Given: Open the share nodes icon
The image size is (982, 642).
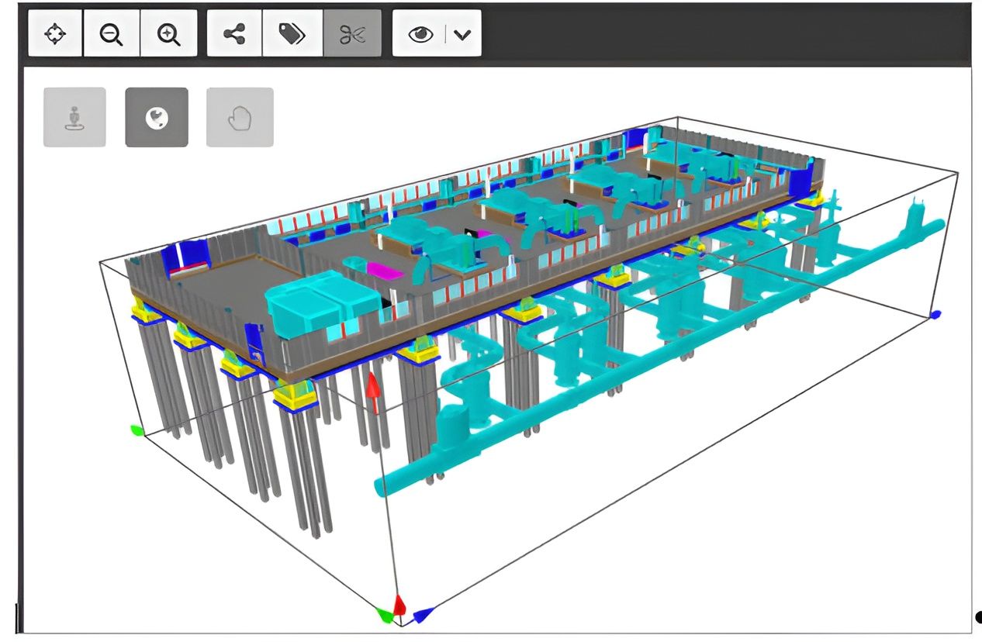Looking at the screenshot, I should (234, 34).
